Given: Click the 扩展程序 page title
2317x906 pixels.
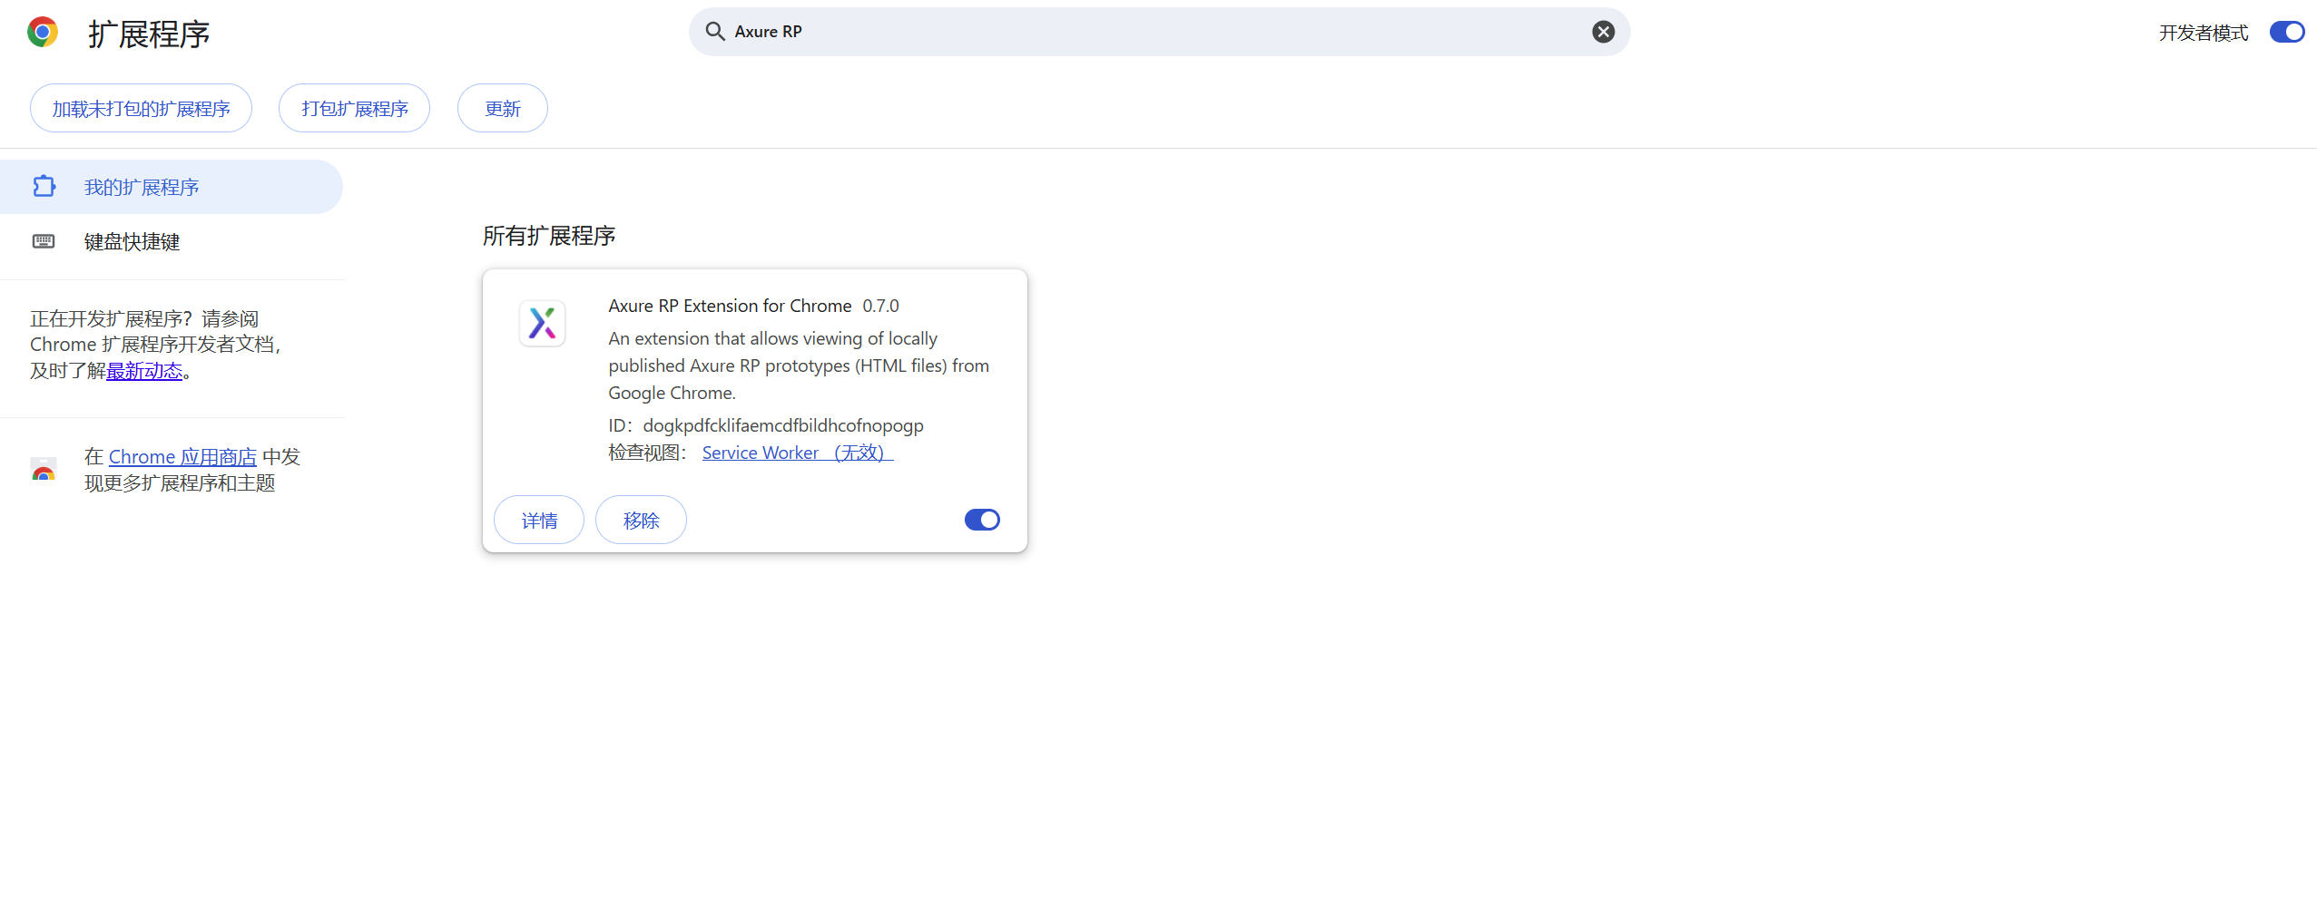Looking at the screenshot, I should 149,34.
